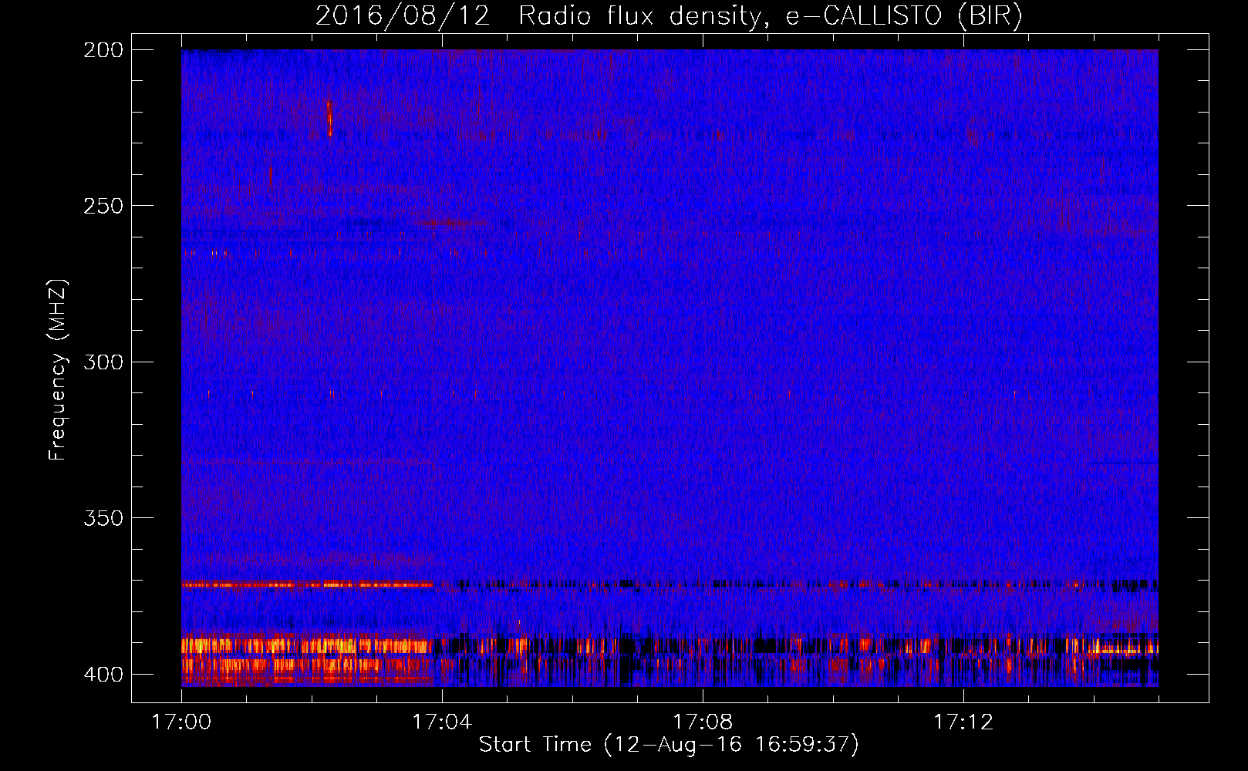Click the 17:12 time tick label

tap(963, 722)
